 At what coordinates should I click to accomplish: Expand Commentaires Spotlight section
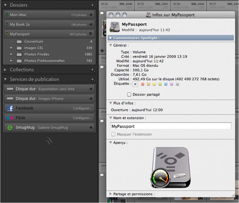[111, 38]
